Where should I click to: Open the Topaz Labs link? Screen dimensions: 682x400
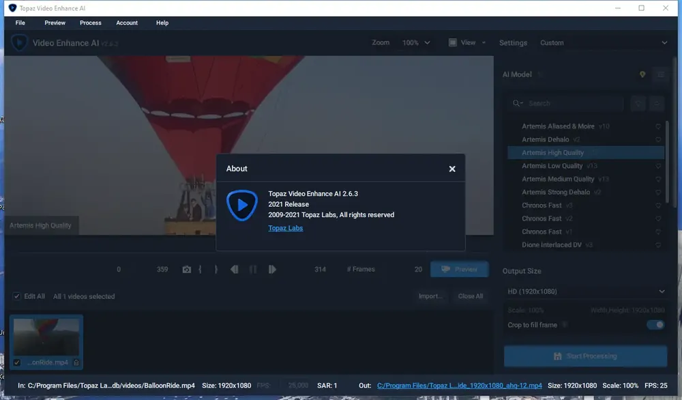coord(285,228)
